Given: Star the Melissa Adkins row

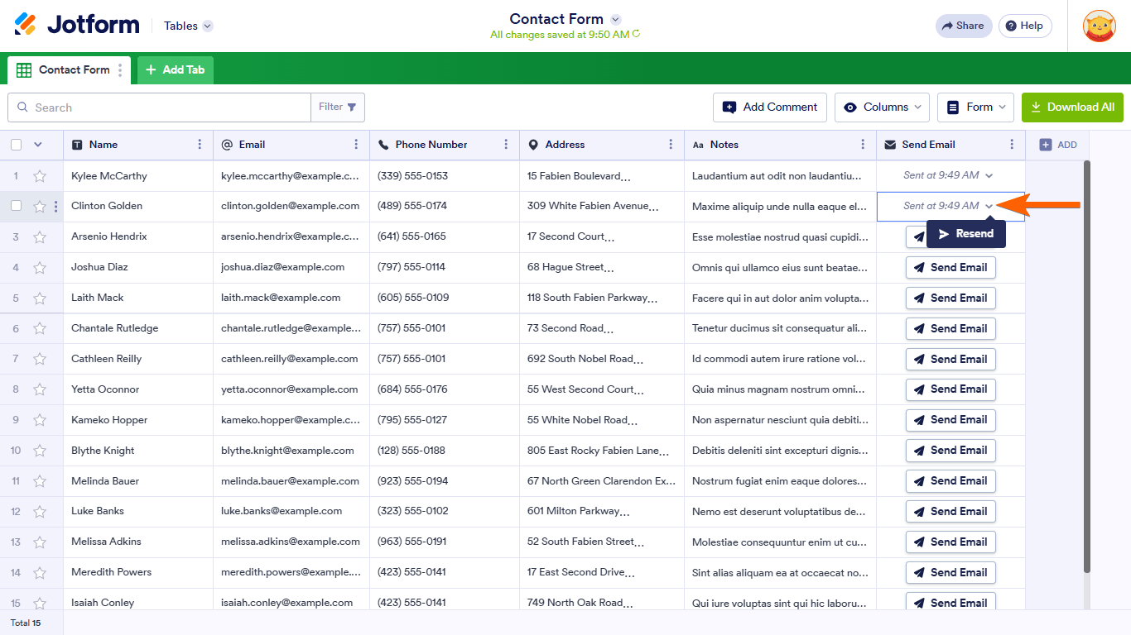Looking at the screenshot, I should 40,542.
